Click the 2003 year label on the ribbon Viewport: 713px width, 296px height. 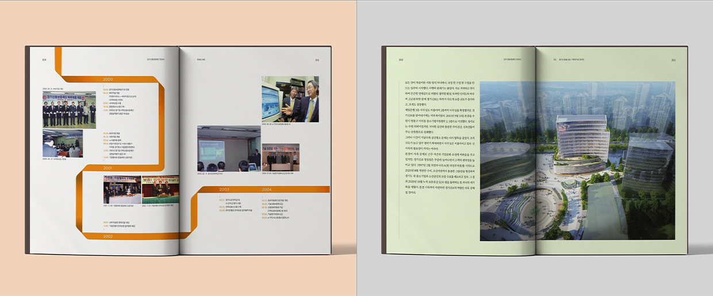[224, 189]
